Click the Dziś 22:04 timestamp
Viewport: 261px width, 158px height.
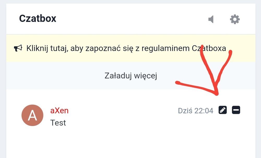(195, 111)
